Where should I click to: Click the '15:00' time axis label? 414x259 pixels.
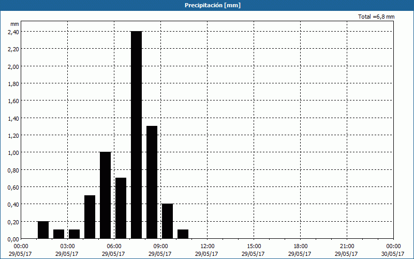click(x=254, y=247)
